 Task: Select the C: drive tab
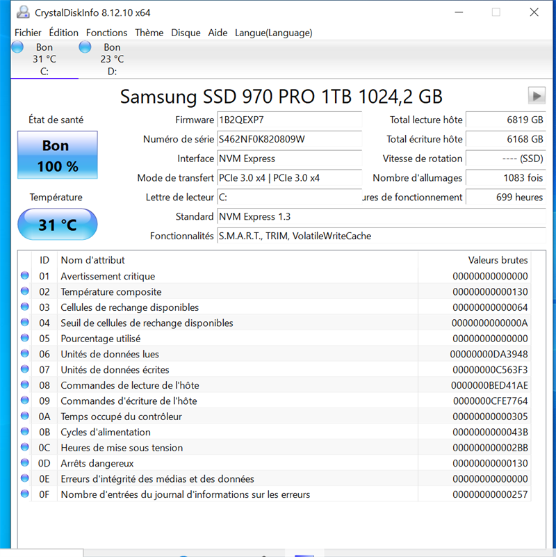pyautogui.click(x=44, y=59)
